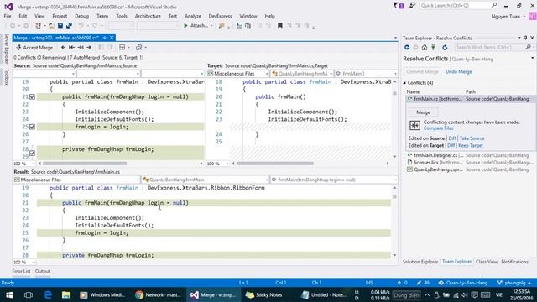Screen dimensions: 537x302
Task: Toggle the checkbox at source line 21
Action: [x=32, y=97]
